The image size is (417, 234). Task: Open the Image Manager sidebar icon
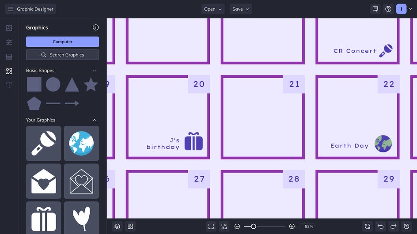point(9,28)
